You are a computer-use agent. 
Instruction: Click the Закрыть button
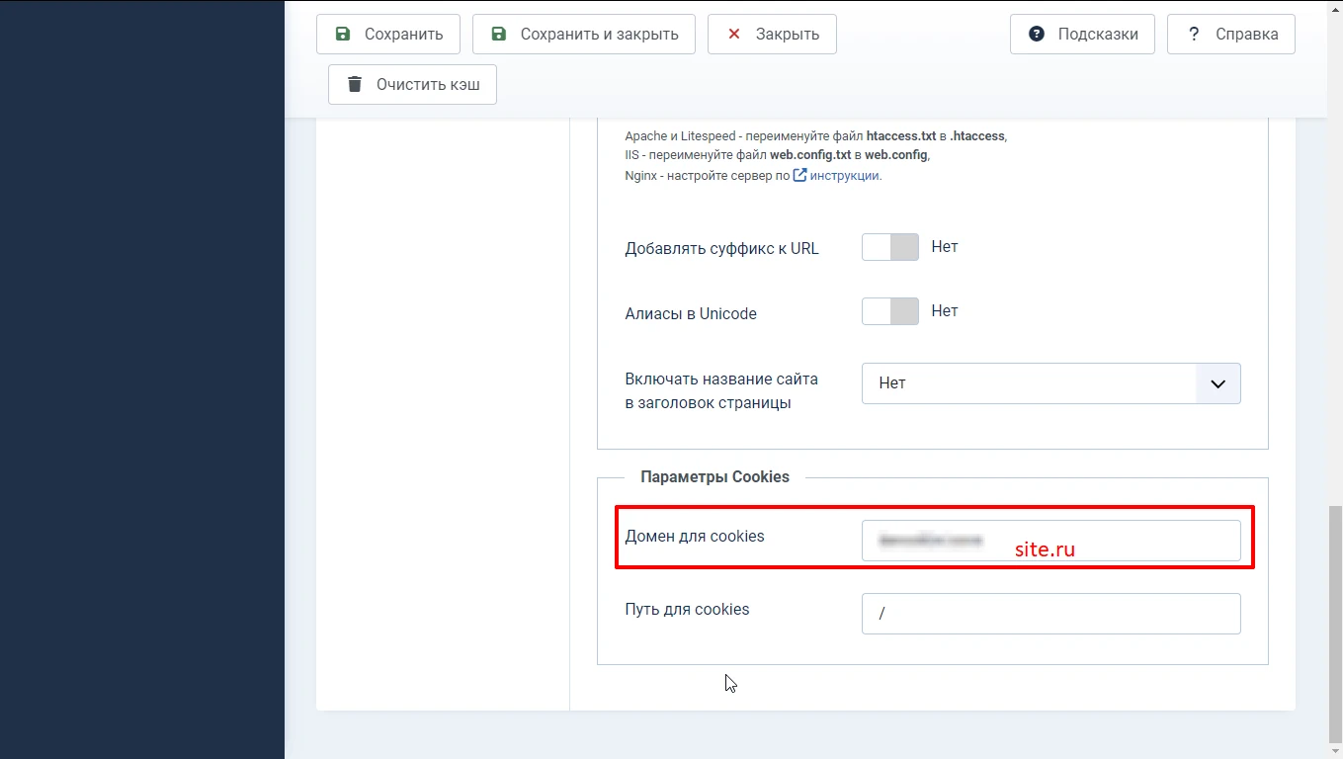[x=771, y=34]
